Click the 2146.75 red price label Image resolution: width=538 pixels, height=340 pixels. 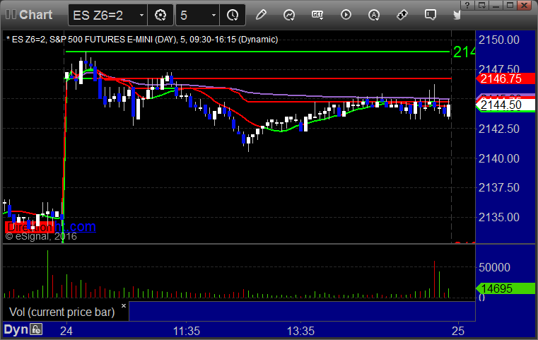pyautogui.click(x=505, y=78)
